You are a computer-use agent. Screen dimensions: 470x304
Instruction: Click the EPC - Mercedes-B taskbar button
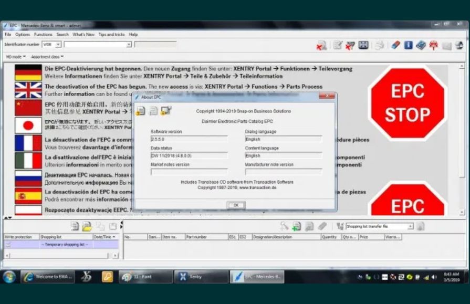tap(257, 276)
